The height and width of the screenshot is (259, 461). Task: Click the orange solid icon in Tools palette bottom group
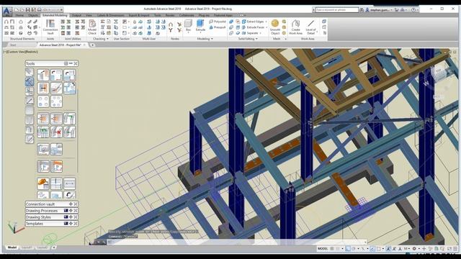point(43,183)
